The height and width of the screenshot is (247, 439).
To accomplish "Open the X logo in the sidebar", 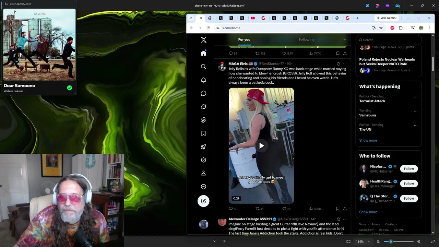I will coord(203,40).
